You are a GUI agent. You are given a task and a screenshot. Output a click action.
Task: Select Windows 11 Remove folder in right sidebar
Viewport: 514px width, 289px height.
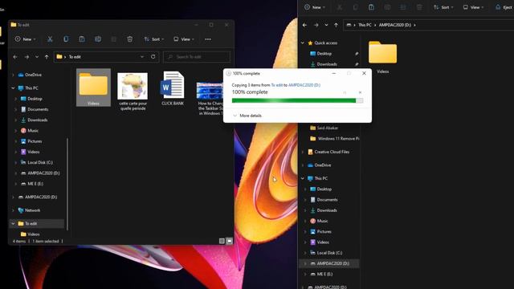click(338, 139)
